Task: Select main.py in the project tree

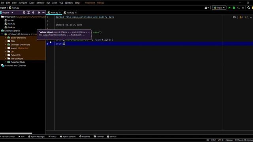Action: (x=11, y=24)
